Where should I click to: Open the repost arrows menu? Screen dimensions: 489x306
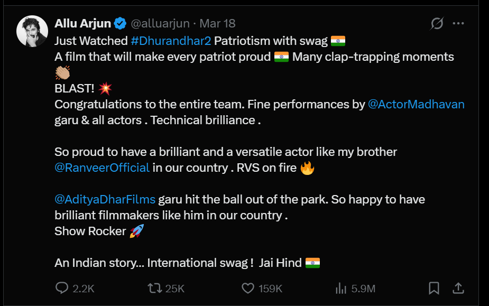point(154,288)
